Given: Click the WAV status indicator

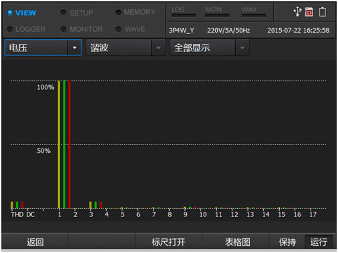Looking at the screenshot, I should pyautogui.click(x=254, y=11).
